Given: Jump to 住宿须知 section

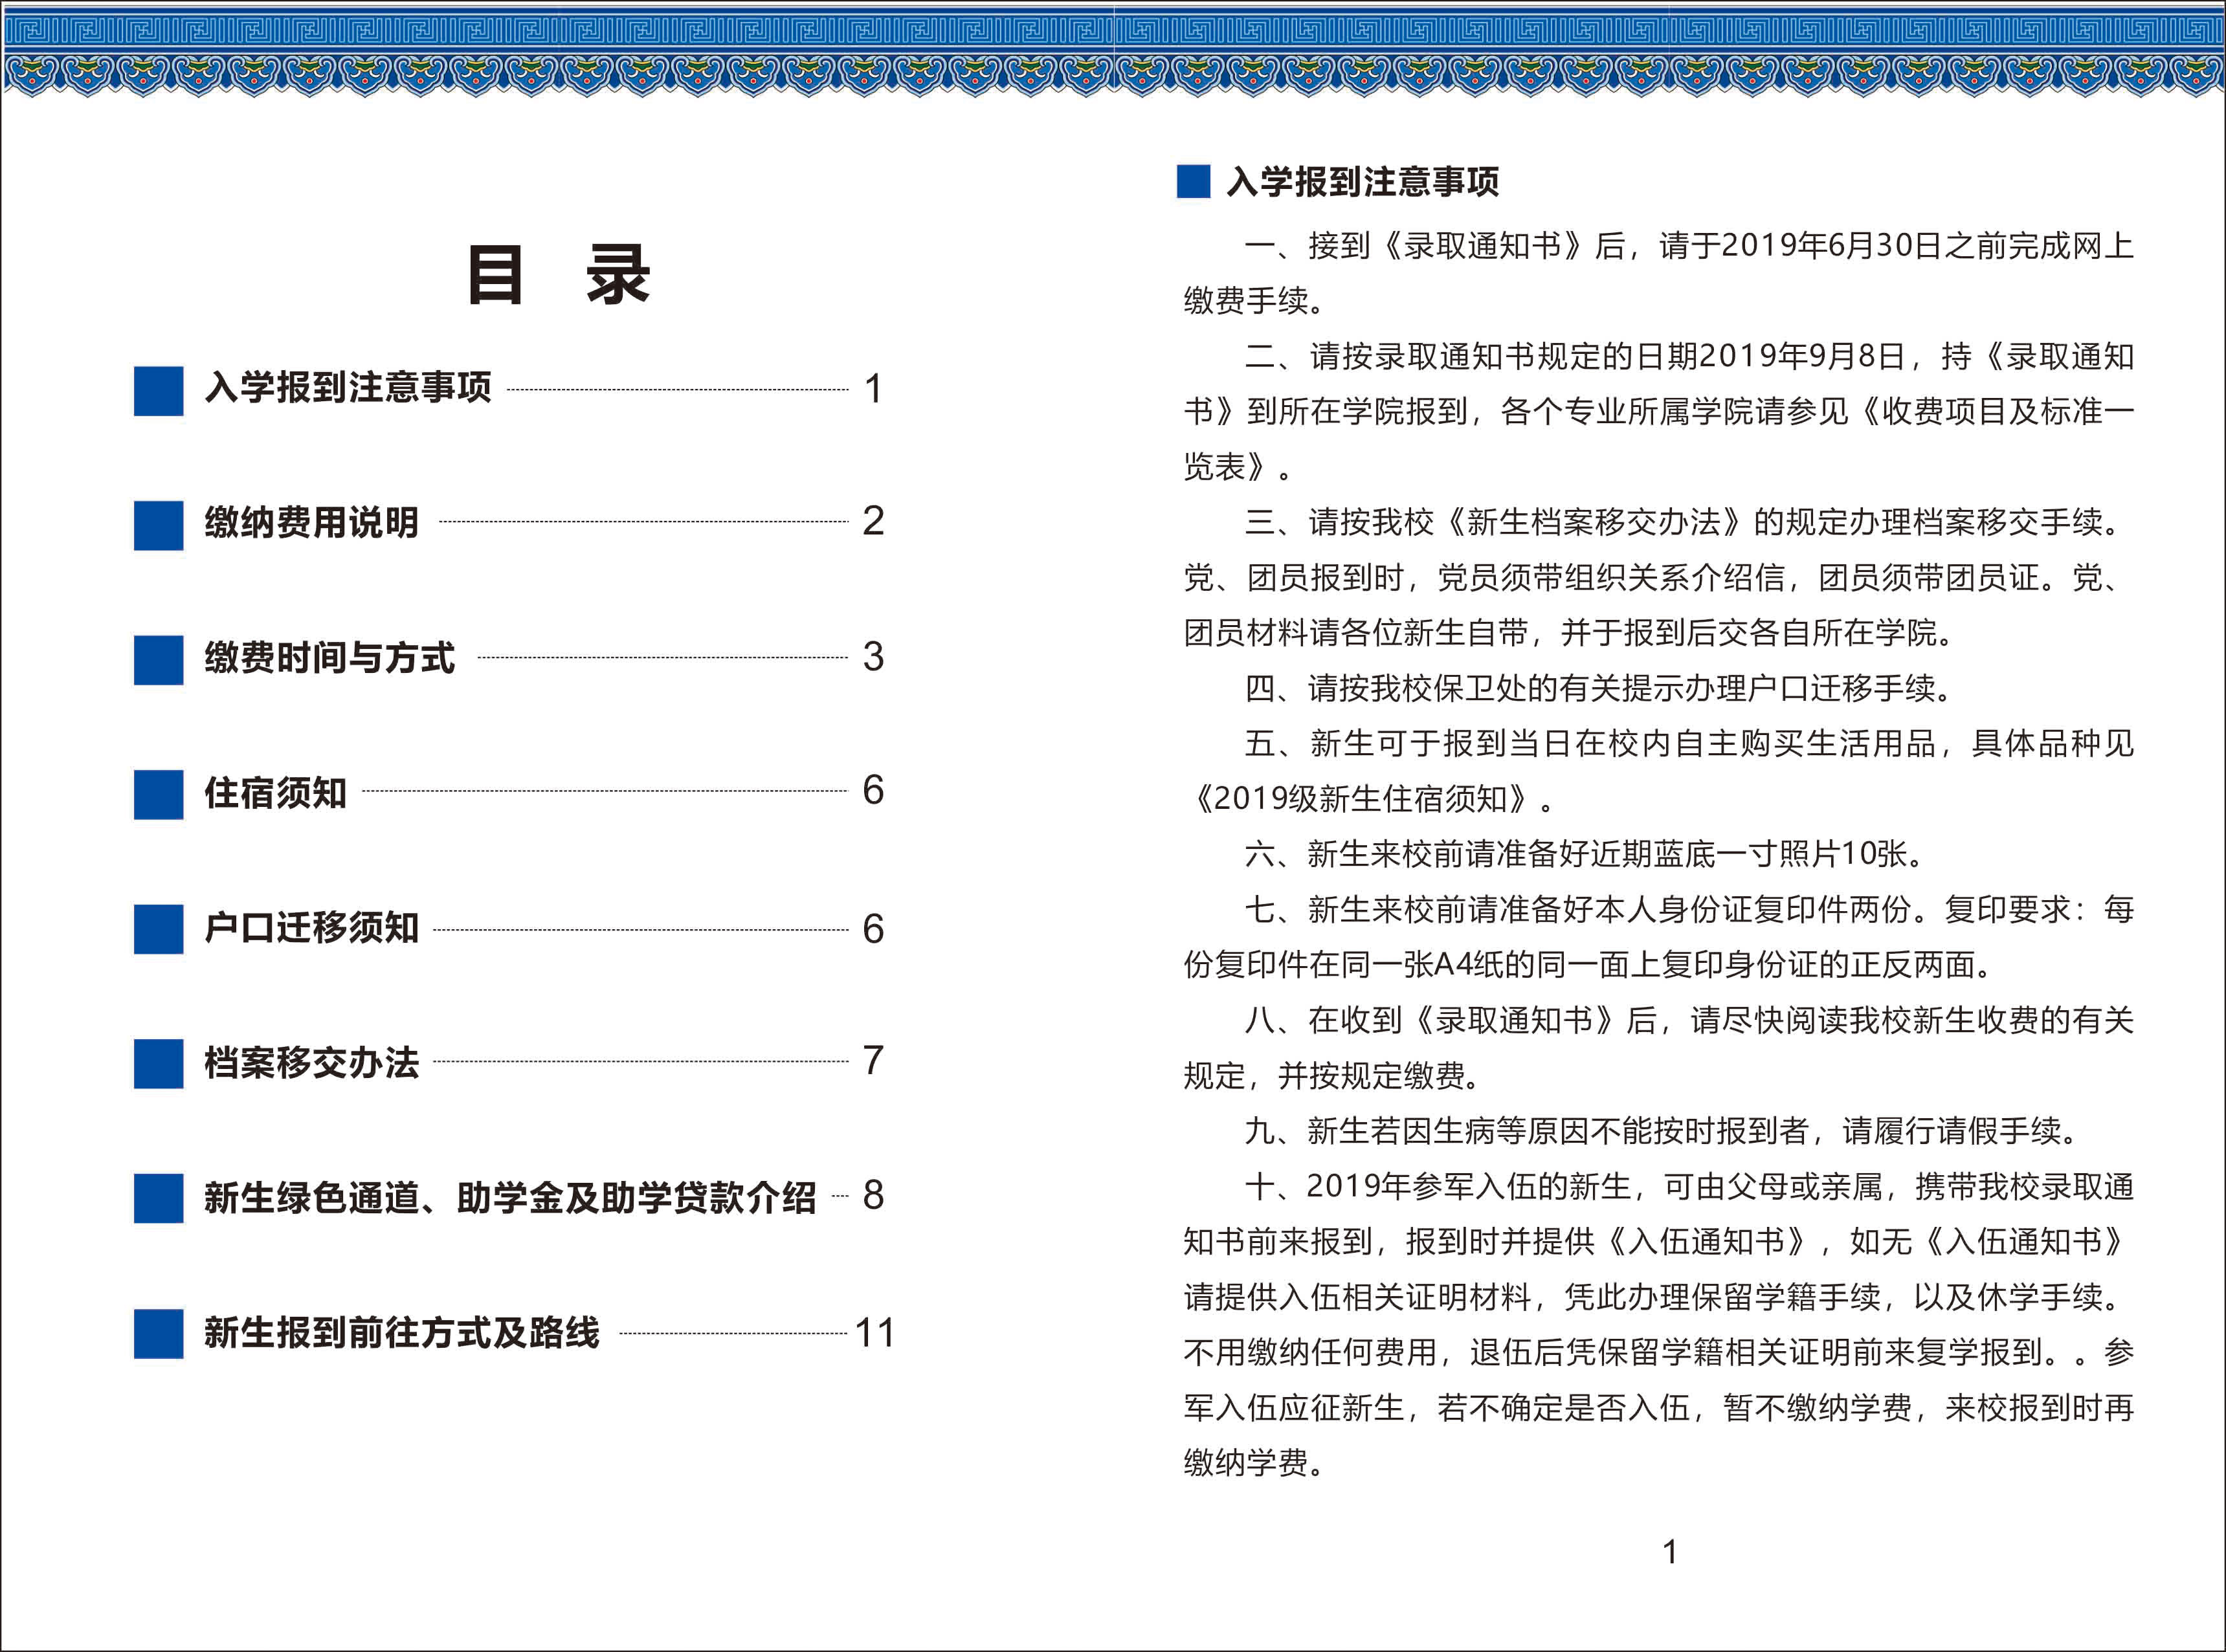Looking at the screenshot, I should 275,793.
